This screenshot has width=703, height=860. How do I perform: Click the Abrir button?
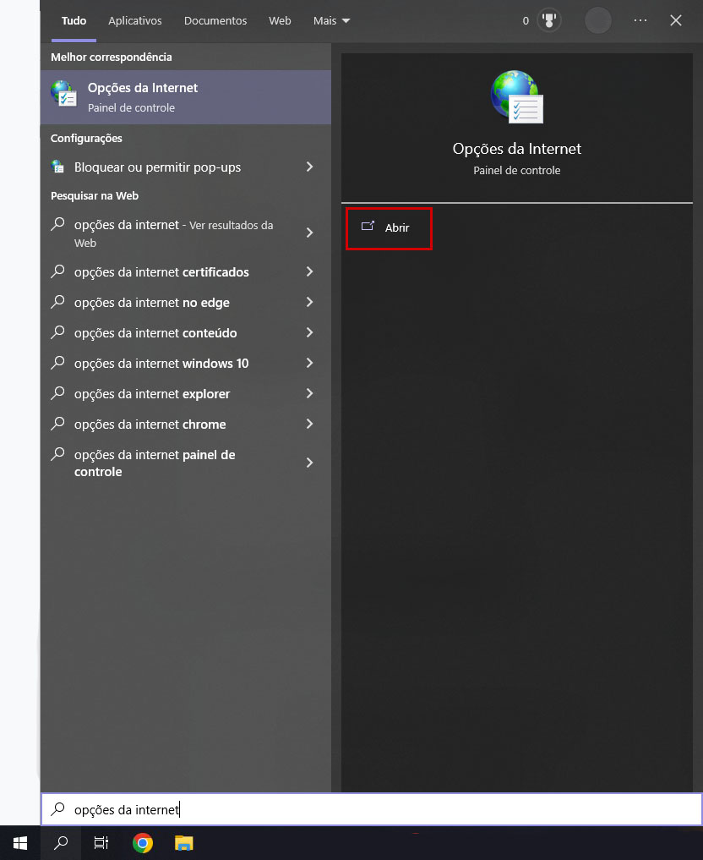click(389, 227)
